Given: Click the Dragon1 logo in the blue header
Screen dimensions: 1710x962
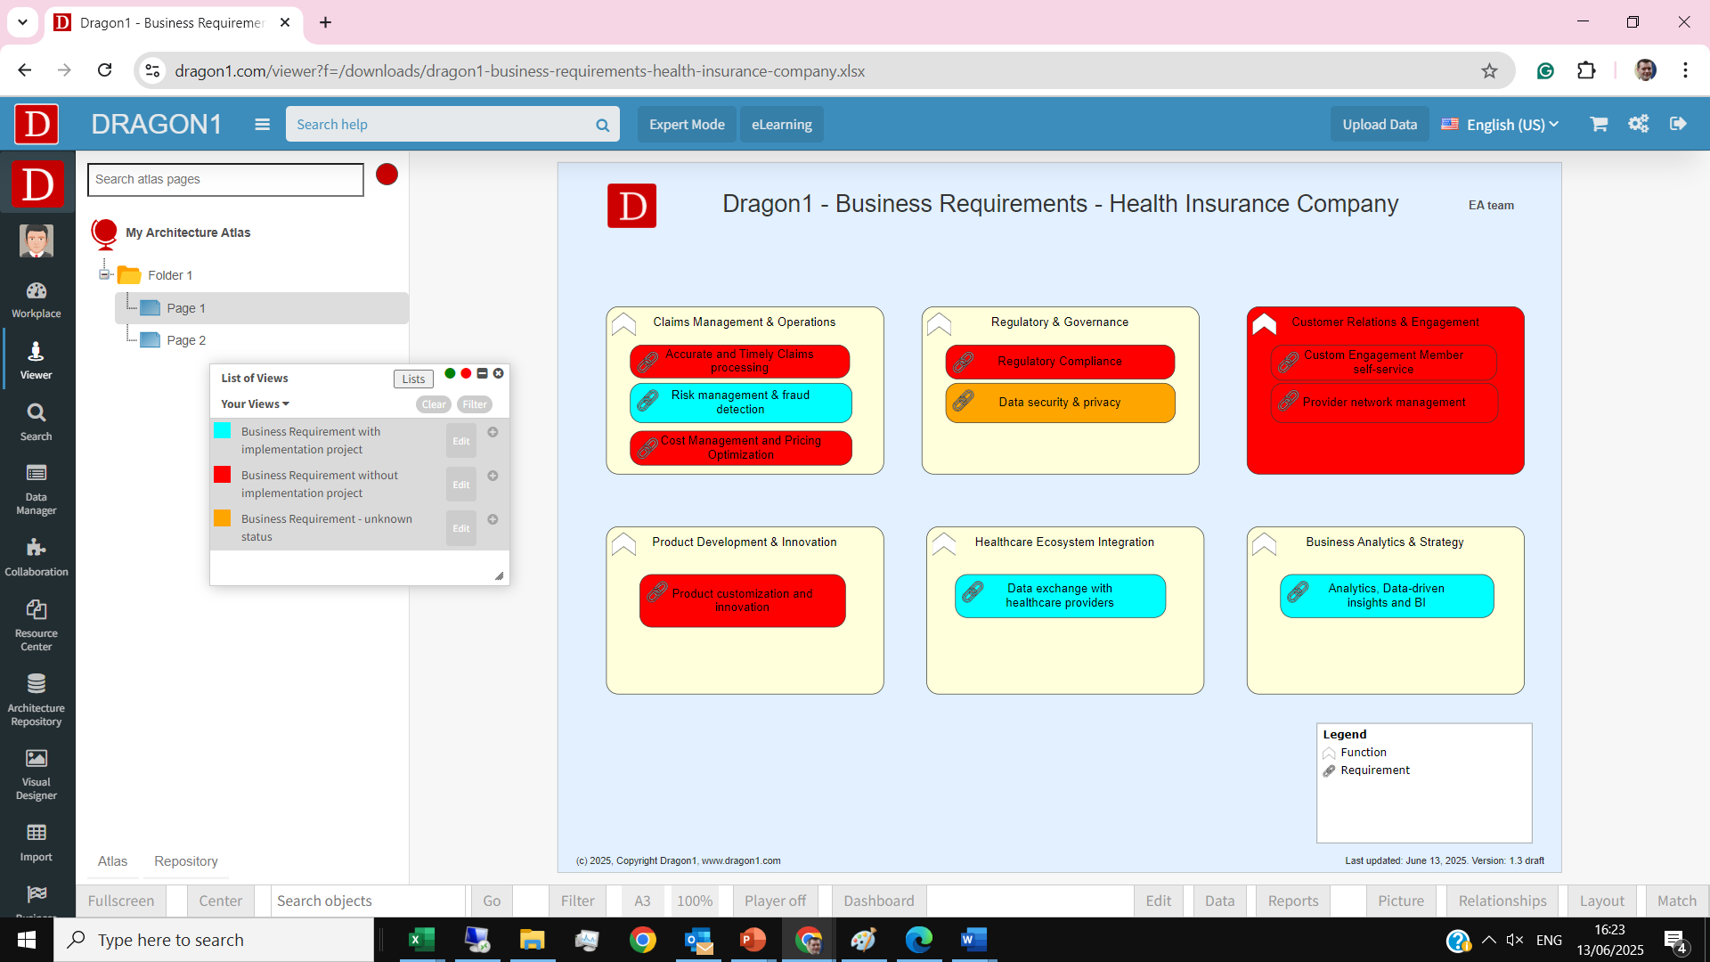Looking at the screenshot, I should pos(37,124).
